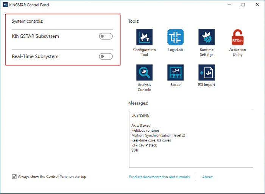Uncheck Always show the Control Panel on startup
Image resolution: width=265 pixels, height=194 pixels.
(x=14, y=177)
